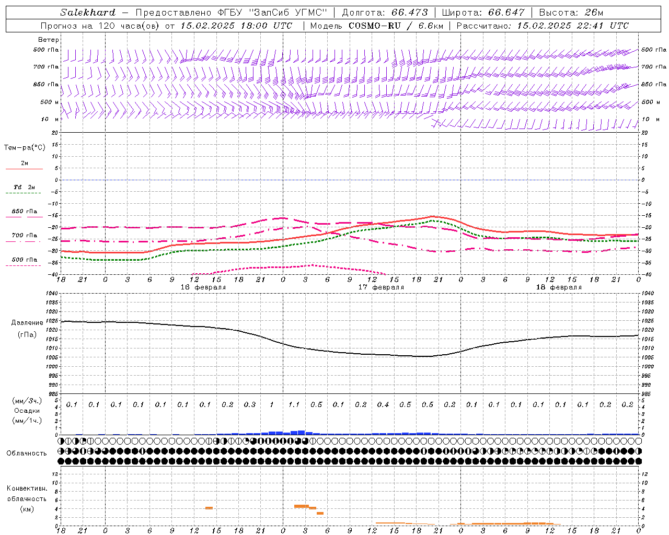
Task: Click the 'Salekhard' station title
Action: click(87, 13)
